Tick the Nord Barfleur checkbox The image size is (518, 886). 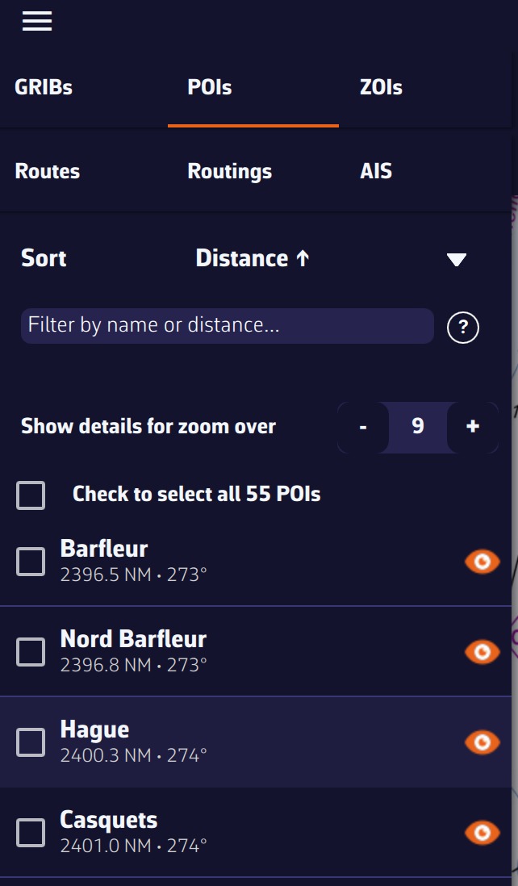pyautogui.click(x=31, y=651)
